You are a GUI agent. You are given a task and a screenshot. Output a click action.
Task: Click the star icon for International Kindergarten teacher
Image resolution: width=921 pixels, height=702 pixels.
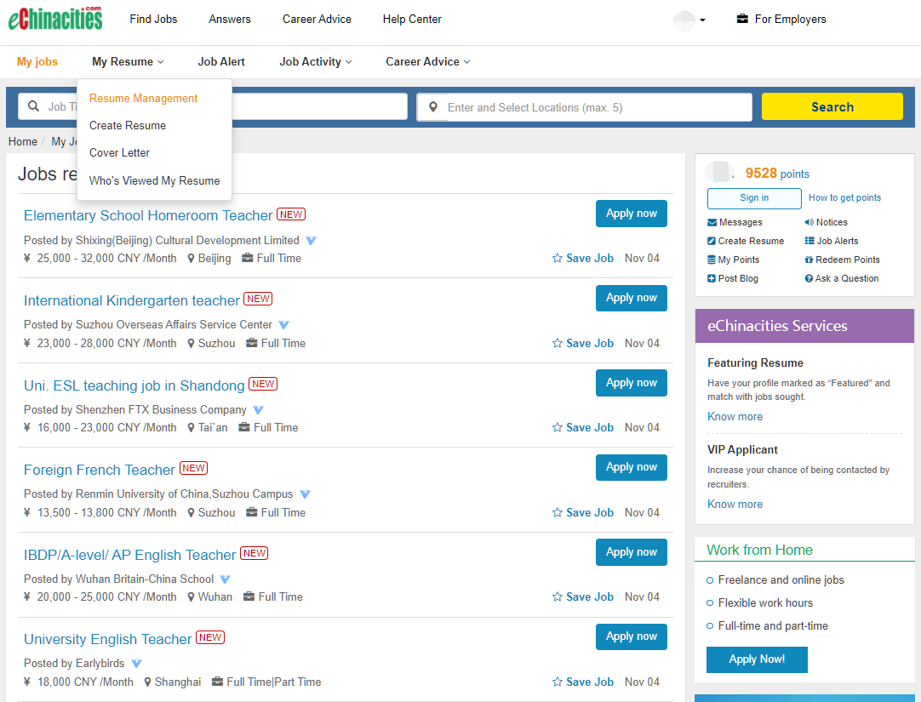click(557, 343)
